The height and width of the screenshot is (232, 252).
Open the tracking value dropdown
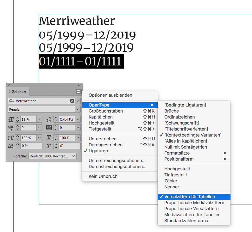point(78,128)
